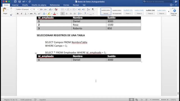Apply superscript X2 formatting
The image size is (180, 101).
39,14
